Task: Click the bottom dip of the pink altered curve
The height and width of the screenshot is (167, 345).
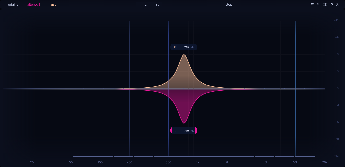Action: click(x=184, y=123)
